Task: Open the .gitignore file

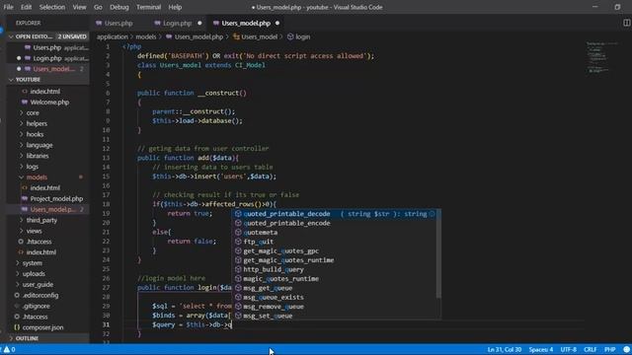Action: click(x=37, y=306)
